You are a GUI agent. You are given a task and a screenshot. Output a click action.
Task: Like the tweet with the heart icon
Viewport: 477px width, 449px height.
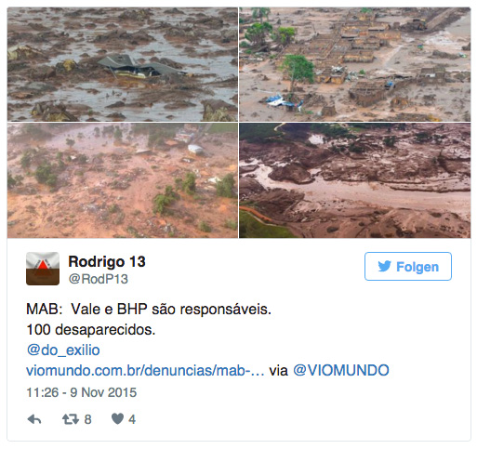(117, 419)
